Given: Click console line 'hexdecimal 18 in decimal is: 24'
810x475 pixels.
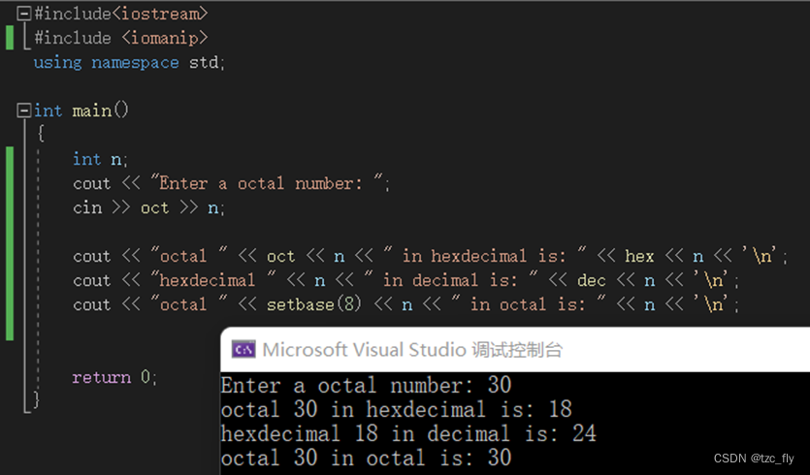Looking at the screenshot, I should click(x=407, y=433).
